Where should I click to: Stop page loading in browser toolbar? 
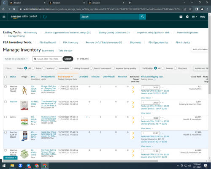[x=14, y=9]
